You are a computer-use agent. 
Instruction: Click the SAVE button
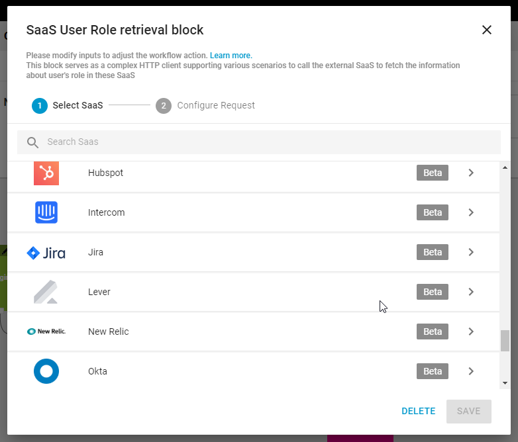coord(469,412)
